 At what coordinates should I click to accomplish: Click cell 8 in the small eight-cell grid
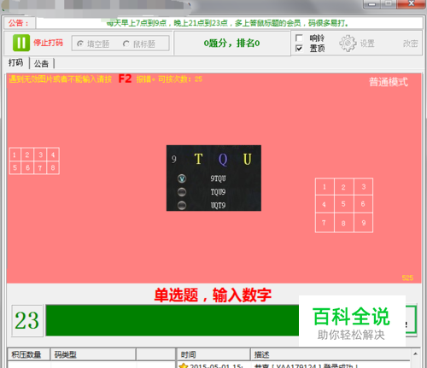tap(53, 167)
